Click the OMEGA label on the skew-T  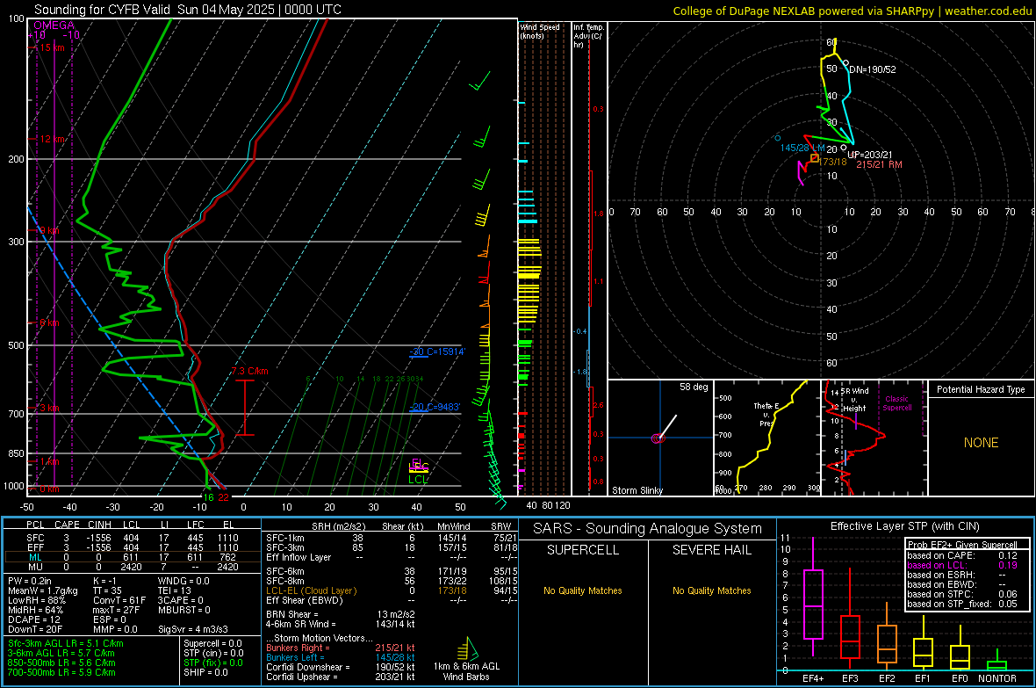54,25
